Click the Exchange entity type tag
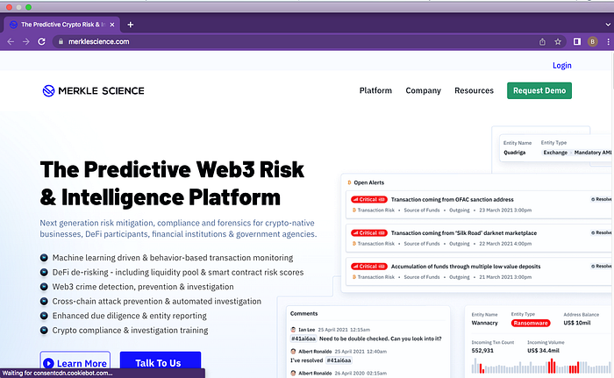 (x=555, y=153)
